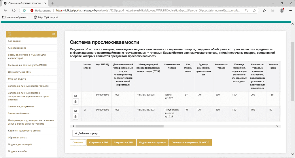Edit table row 1 (Туфли арт.122)
295x158 pixels.
[76, 96]
